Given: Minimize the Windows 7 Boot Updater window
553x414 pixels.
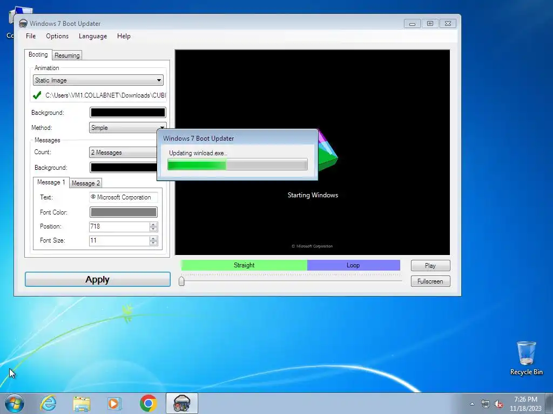Looking at the screenshot, I should click(412, 24).
